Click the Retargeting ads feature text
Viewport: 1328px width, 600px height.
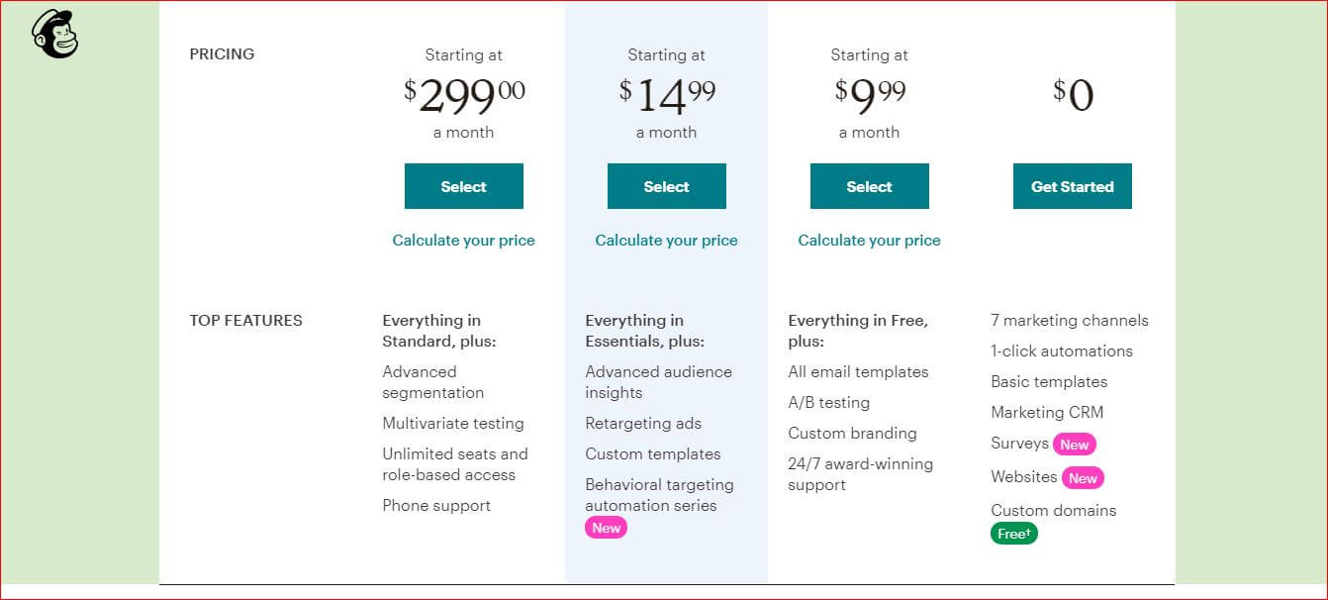coord(643,424)
